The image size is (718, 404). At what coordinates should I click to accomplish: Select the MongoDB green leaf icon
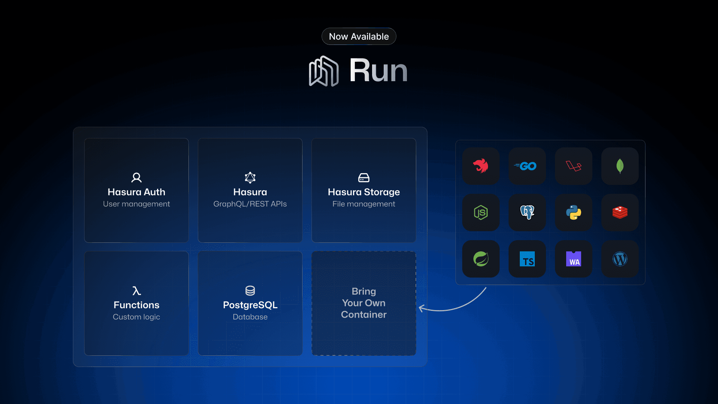pos(620,166)
